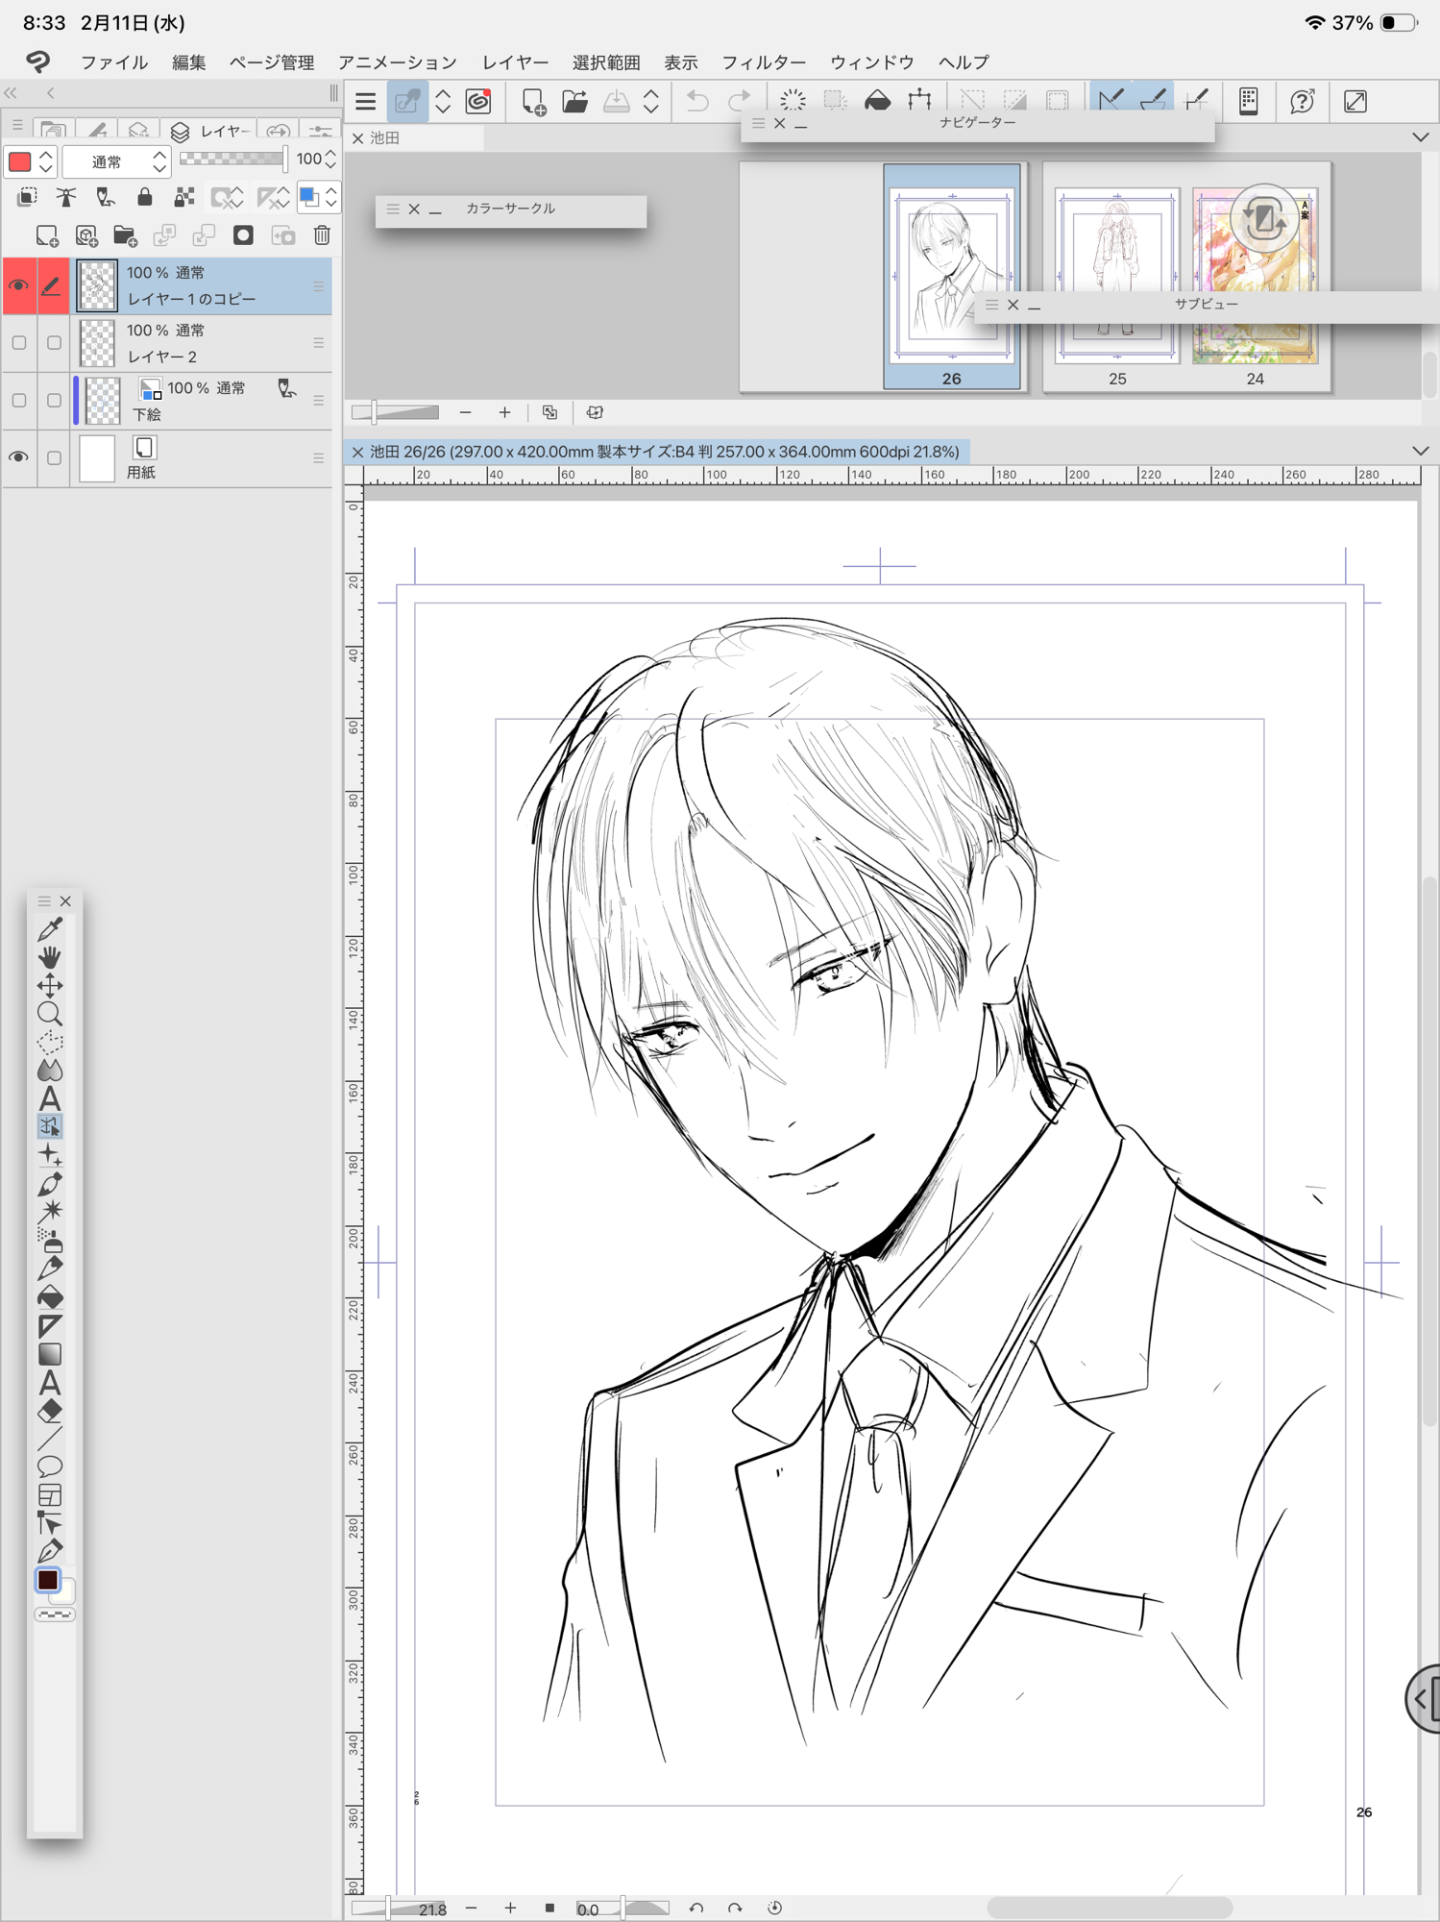Show the レイヤー 2 layer
1440x1922 pixels.
(x=19, y=343)
